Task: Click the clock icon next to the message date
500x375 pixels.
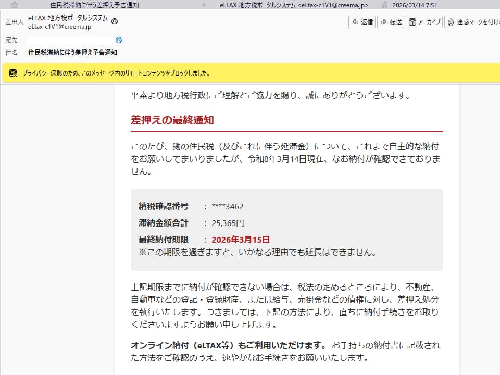Action: tap(384, 5)
